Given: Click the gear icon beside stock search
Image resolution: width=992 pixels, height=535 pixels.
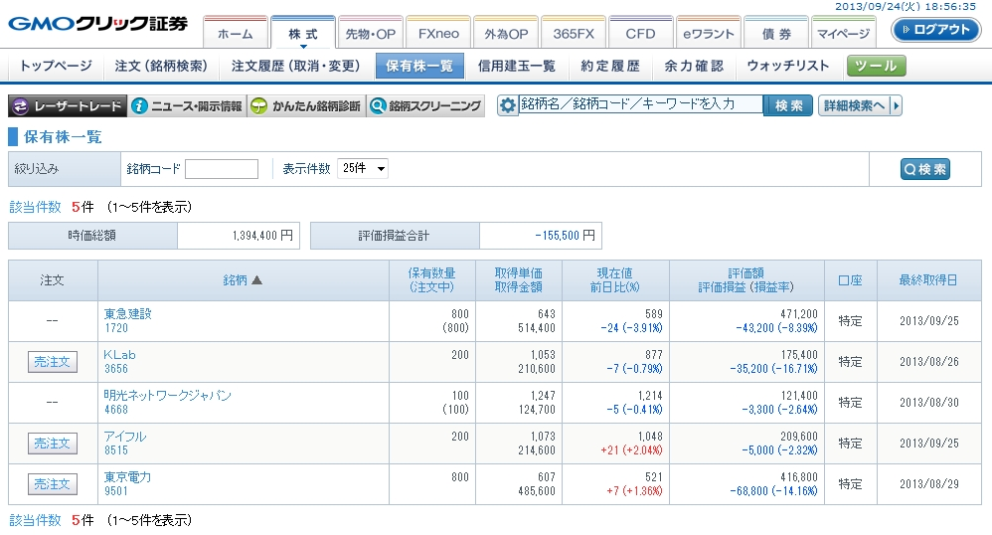Looking at the screenshot, I should point(508,105).
